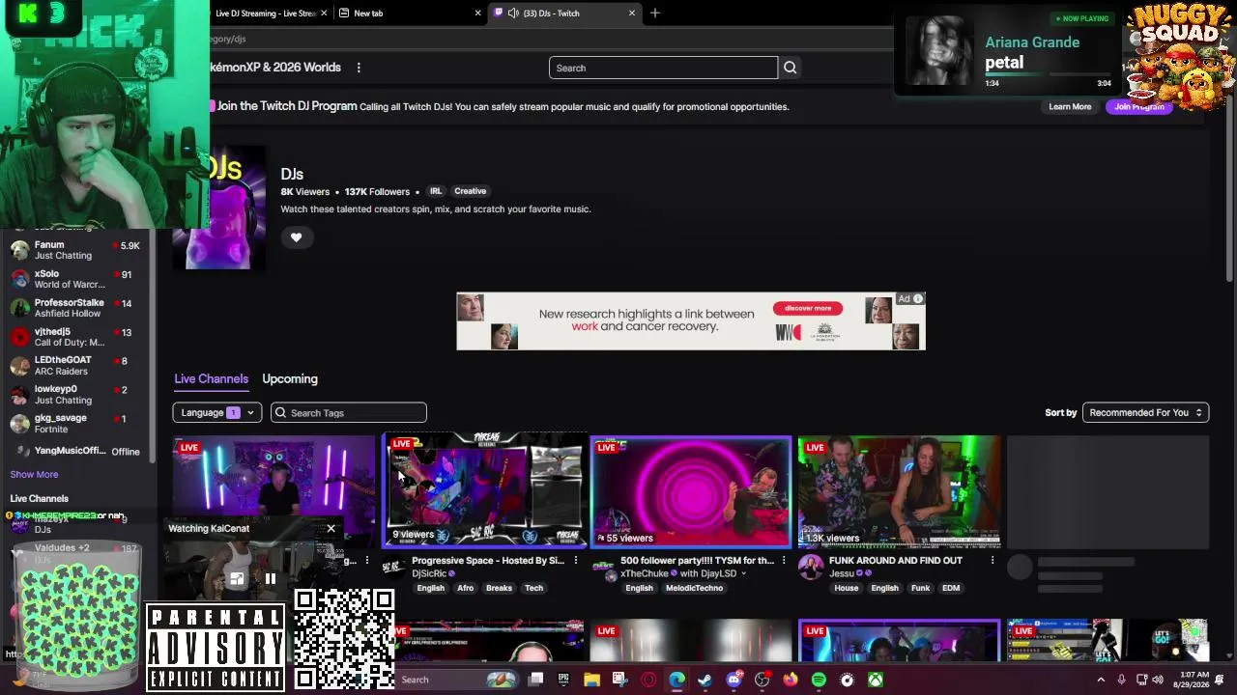Open the three-dot menu beside 2026 Worlds
The image size is (1237, 695).
[x=359, y=68]
